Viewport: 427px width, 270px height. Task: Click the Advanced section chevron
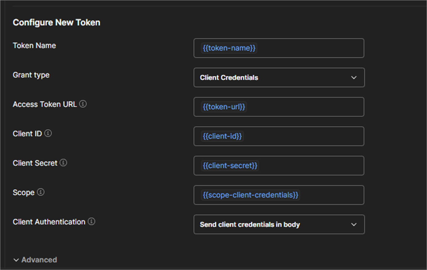[16, 259]
